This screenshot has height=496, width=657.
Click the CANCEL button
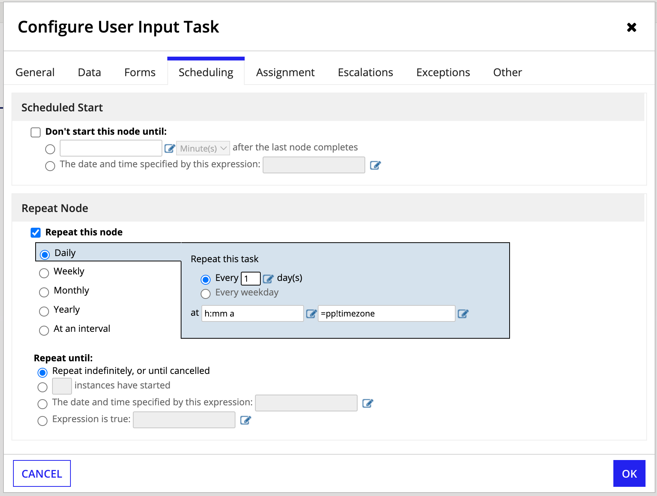tap(42, 473)
